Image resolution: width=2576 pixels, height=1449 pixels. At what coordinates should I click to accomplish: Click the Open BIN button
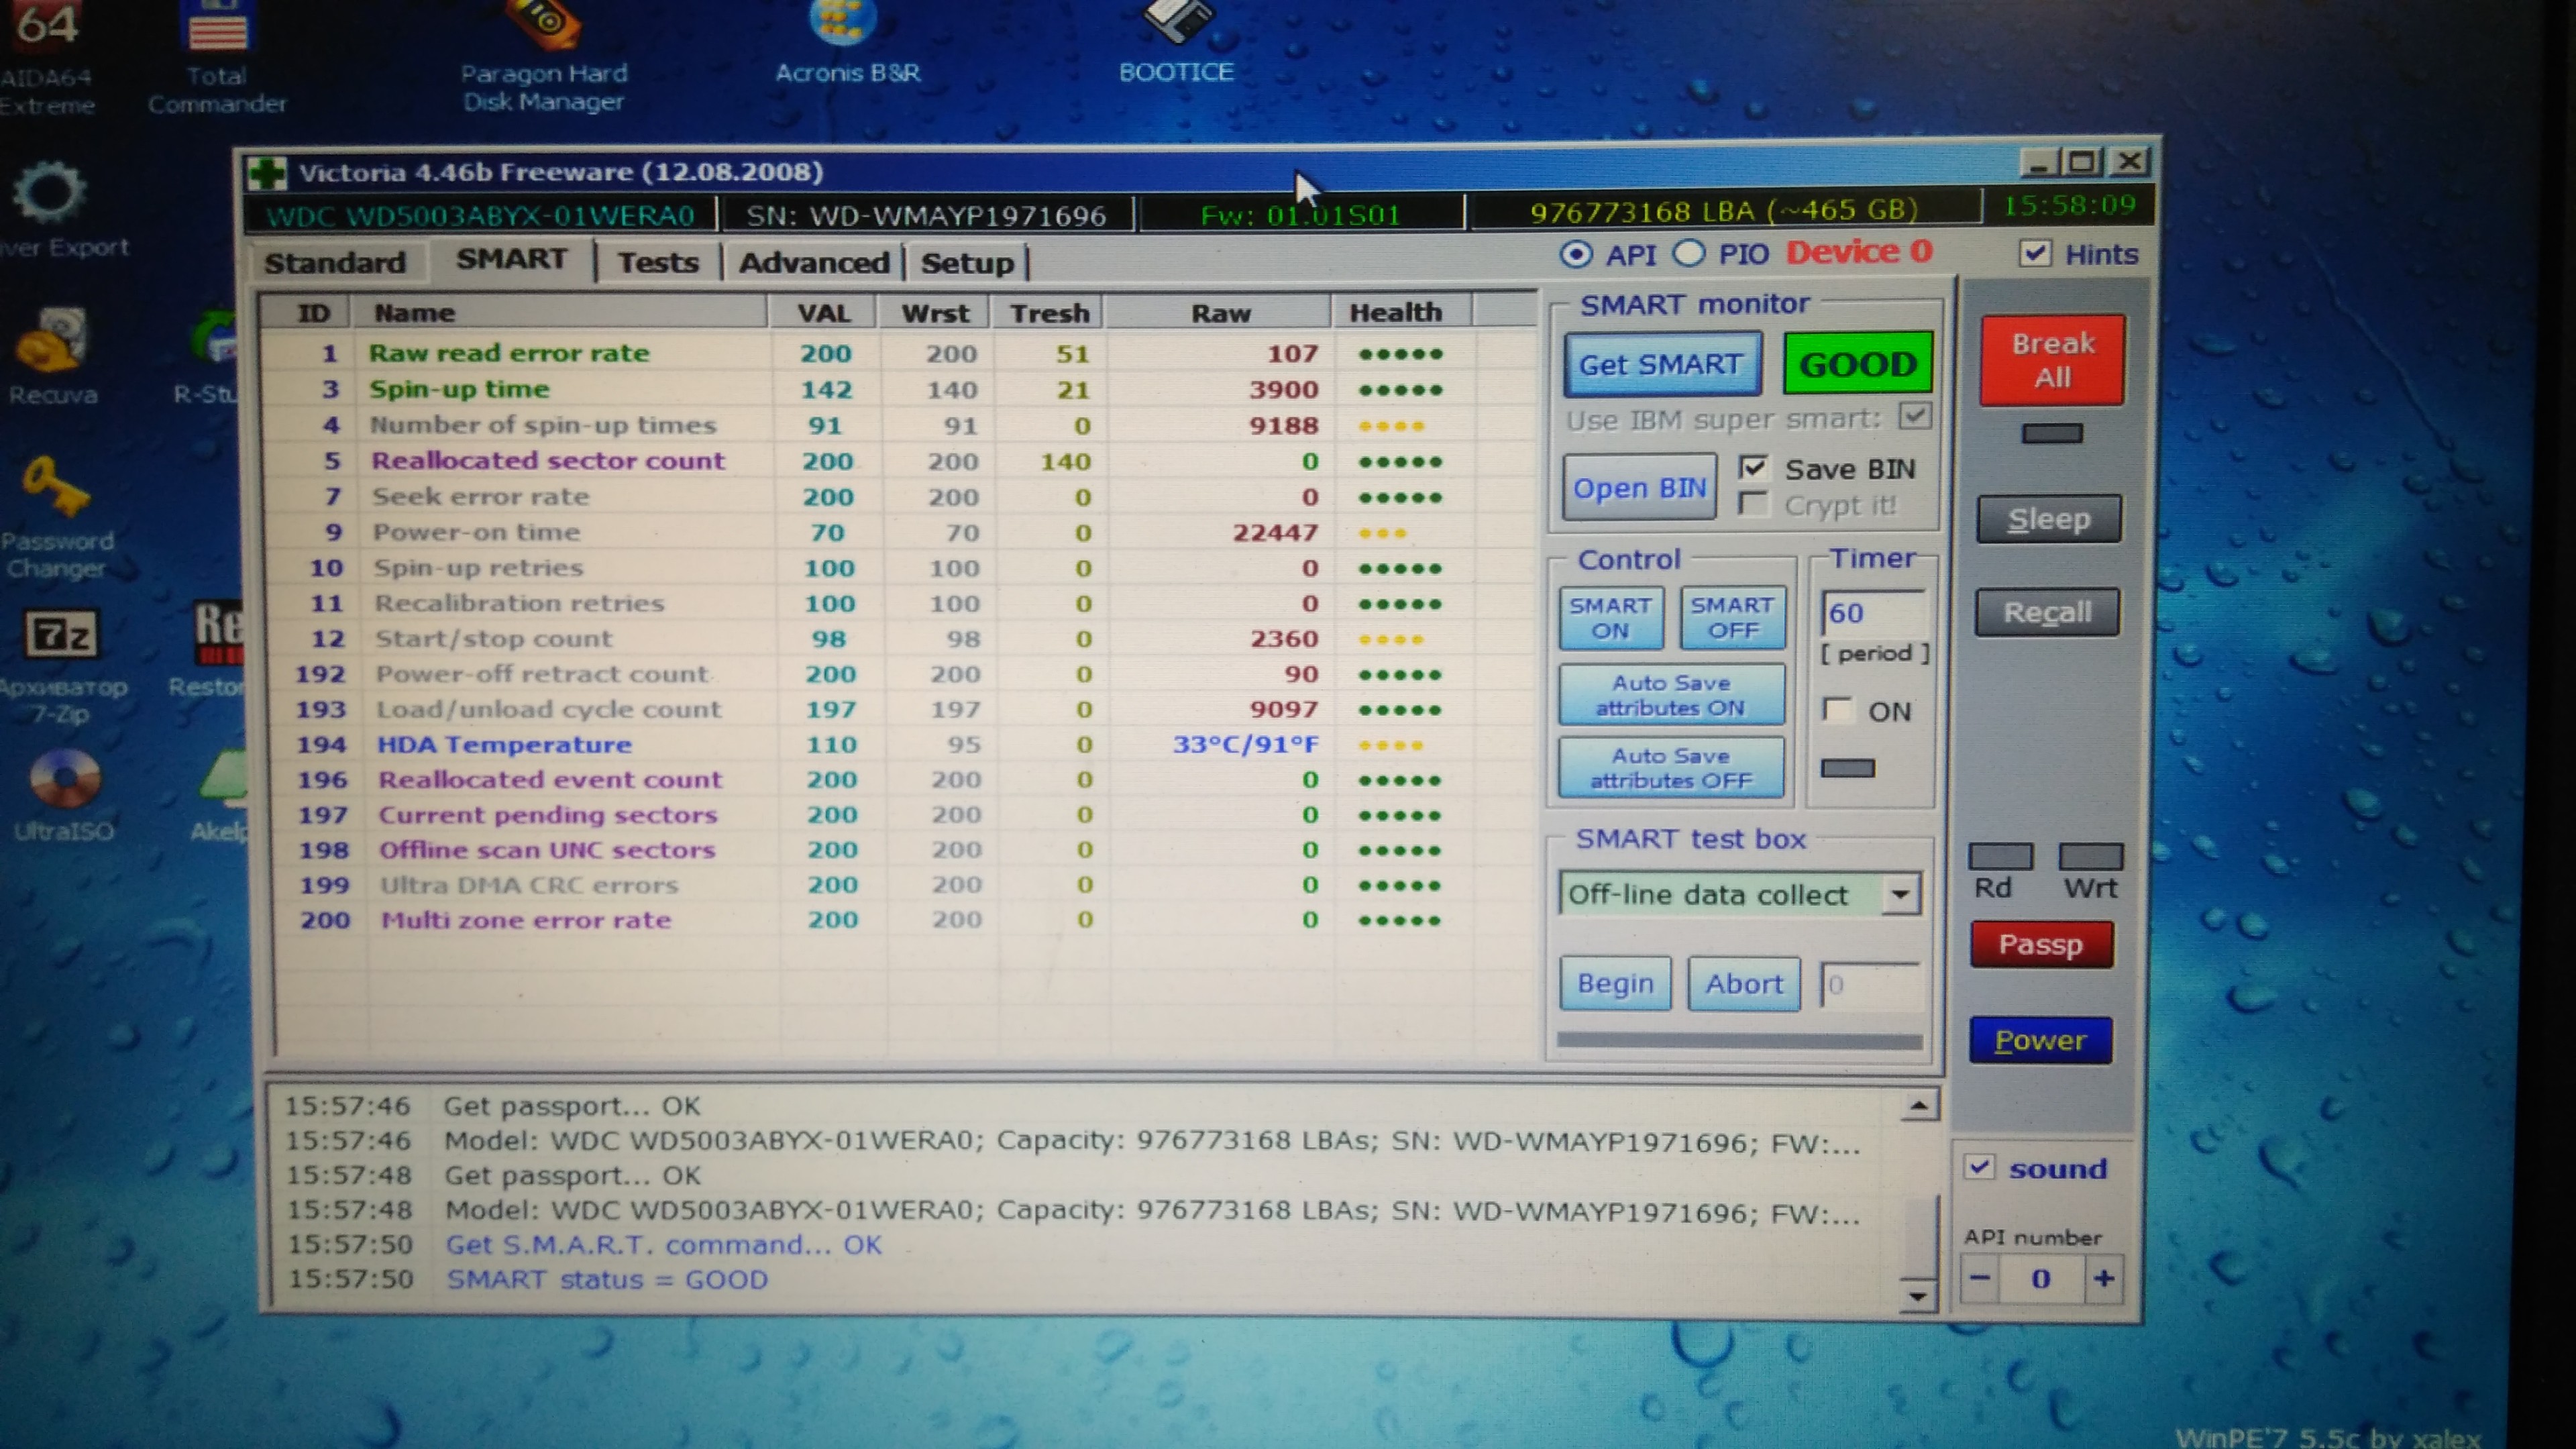click(1638, 488)
